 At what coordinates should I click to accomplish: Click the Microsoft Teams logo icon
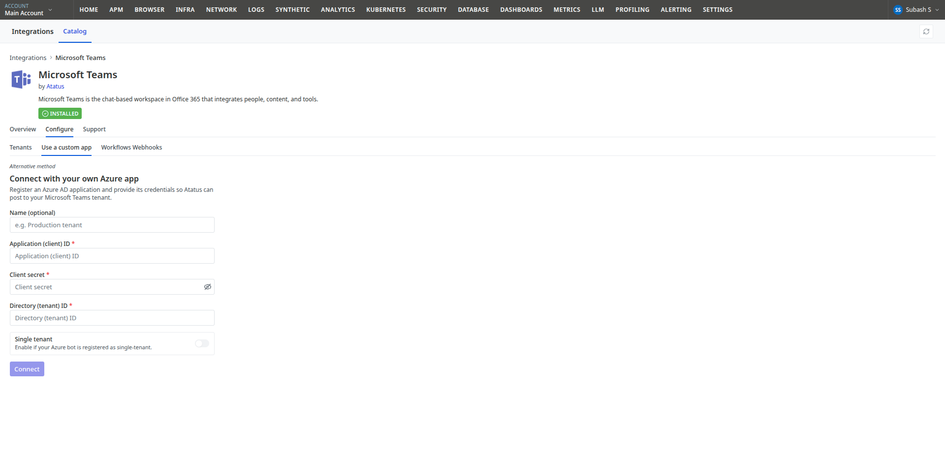point(21,79)
